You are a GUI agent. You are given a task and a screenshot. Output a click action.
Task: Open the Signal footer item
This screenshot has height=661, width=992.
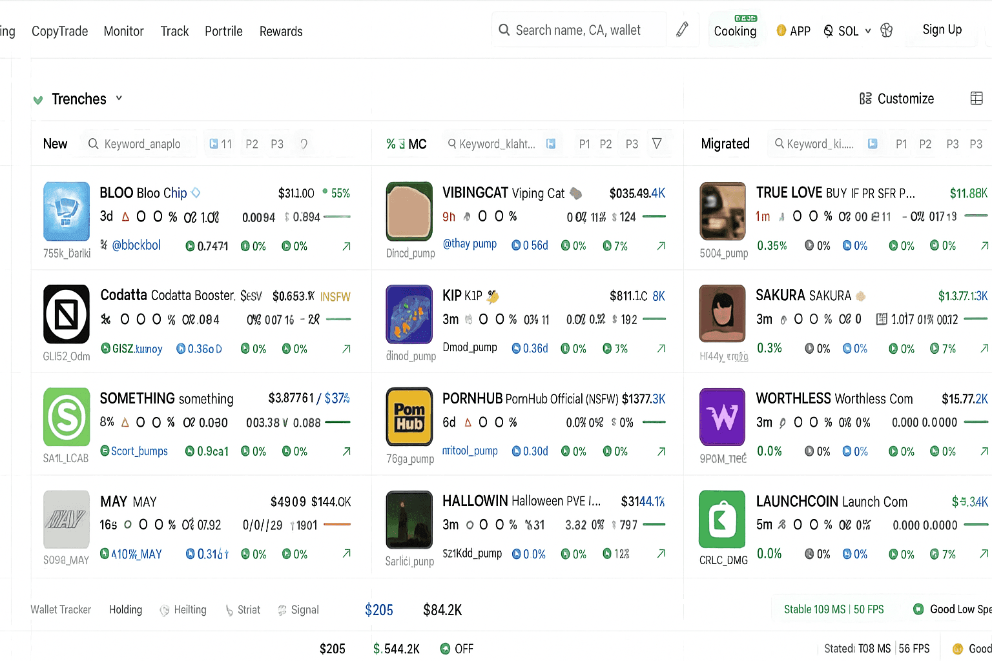click(x=298, y=609)
